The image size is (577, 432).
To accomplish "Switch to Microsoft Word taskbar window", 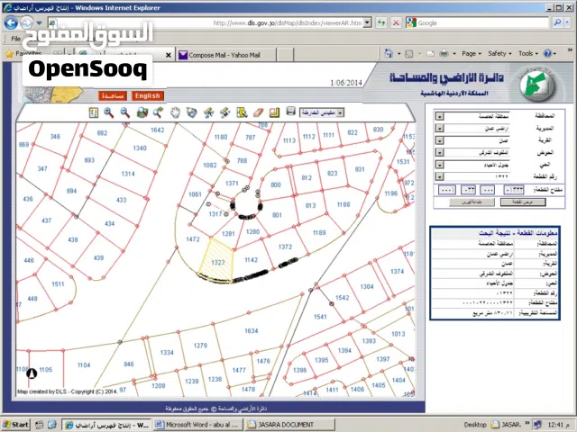I will coord(199,425).
